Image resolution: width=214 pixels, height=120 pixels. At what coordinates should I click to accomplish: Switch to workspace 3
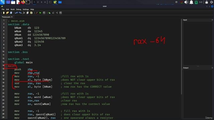[x=41, y=2]
